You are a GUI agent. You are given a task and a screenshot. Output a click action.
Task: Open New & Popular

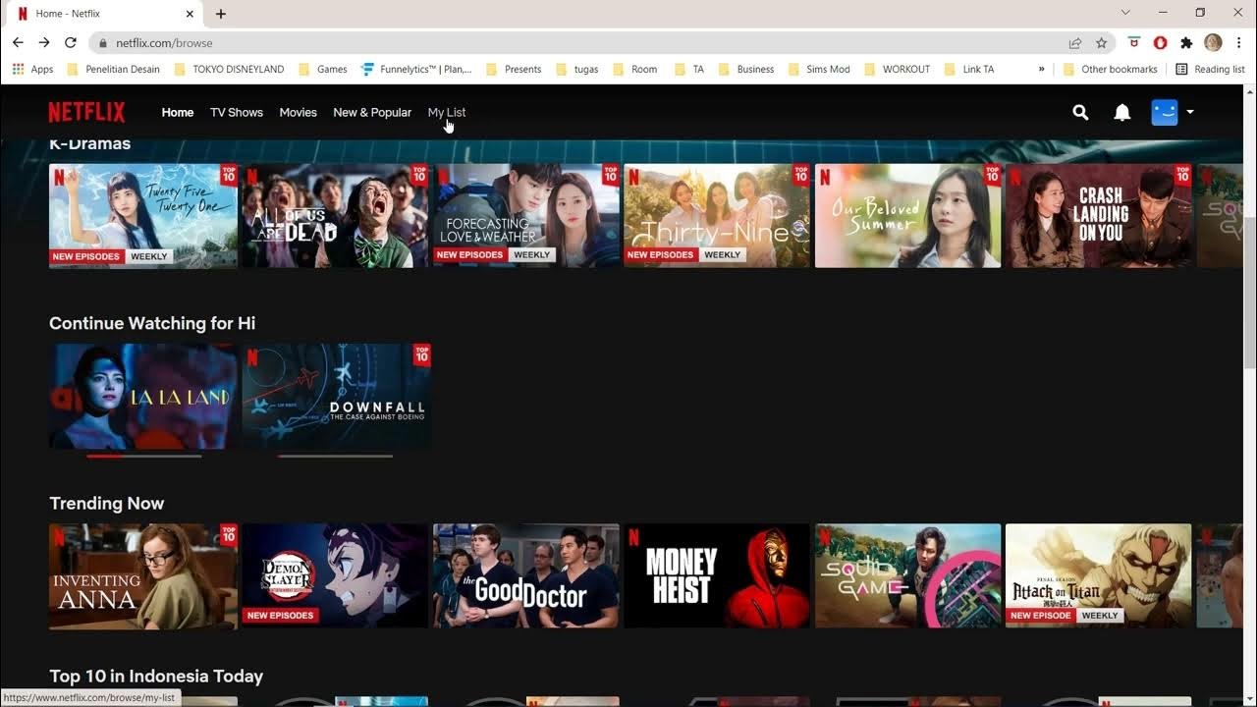coord(372,113)
